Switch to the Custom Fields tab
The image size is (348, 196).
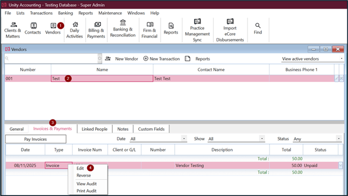(151, 129)
